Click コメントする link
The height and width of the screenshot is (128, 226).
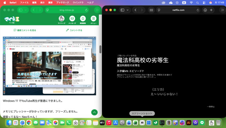point(74,30)
